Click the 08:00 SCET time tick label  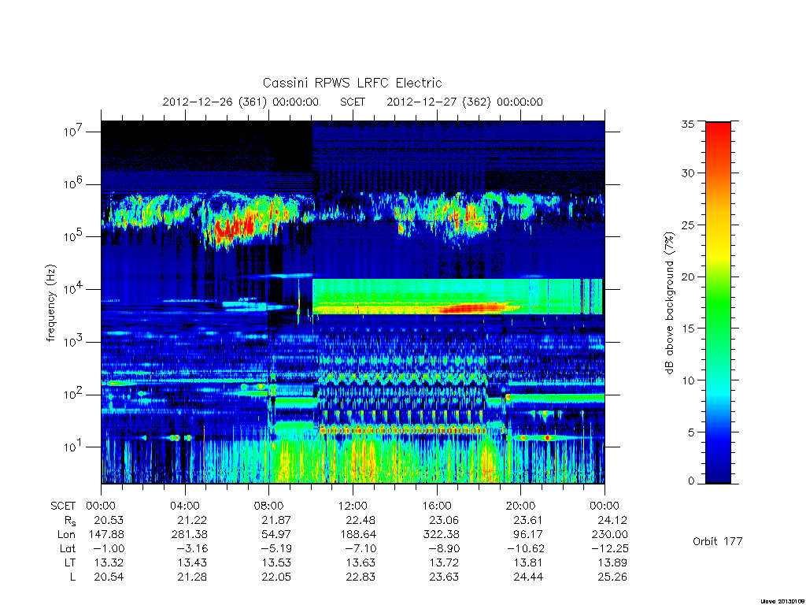click(269, 506)
